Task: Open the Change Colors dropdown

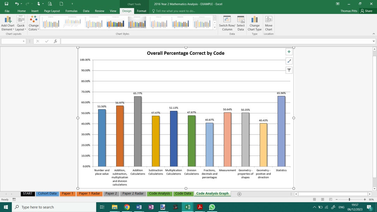Action: (x=33, y=23)
